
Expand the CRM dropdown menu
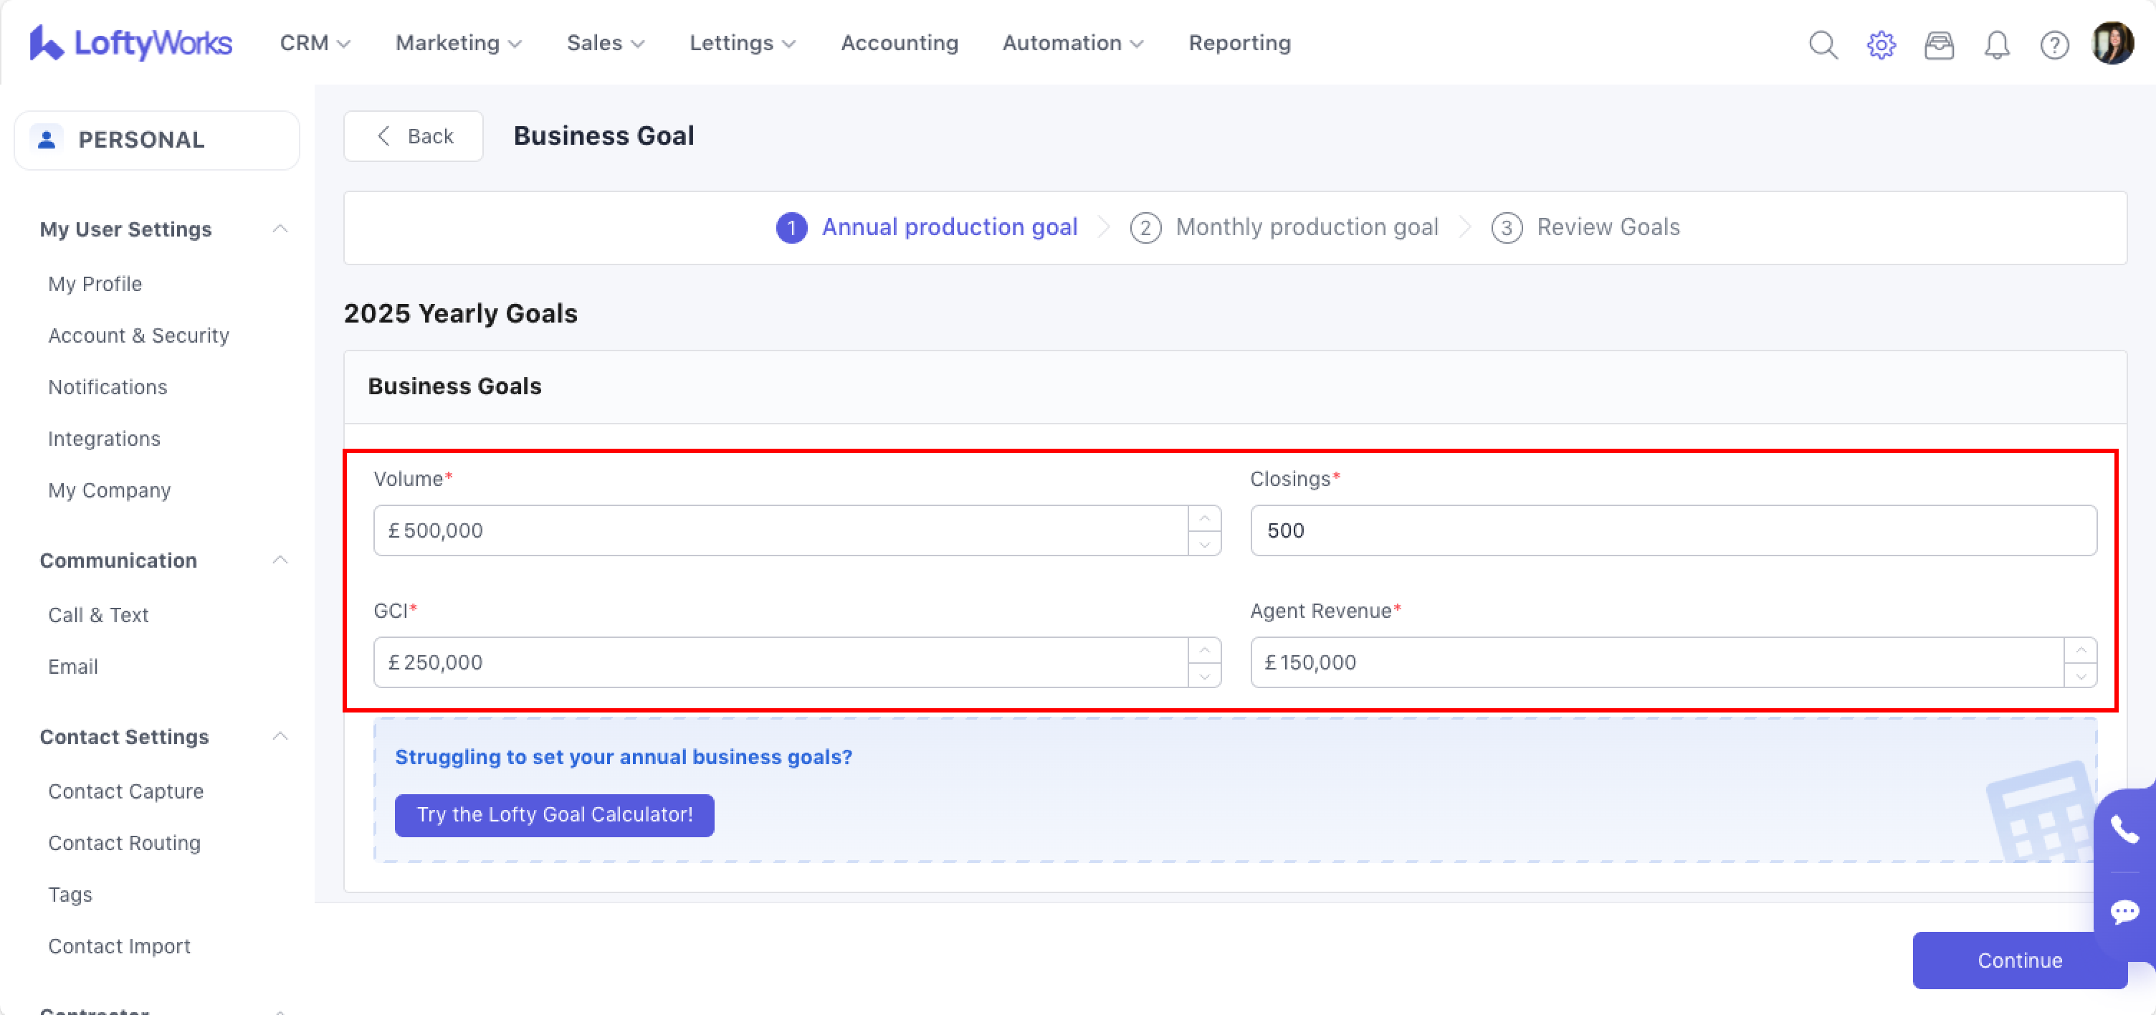click(314, 43)
